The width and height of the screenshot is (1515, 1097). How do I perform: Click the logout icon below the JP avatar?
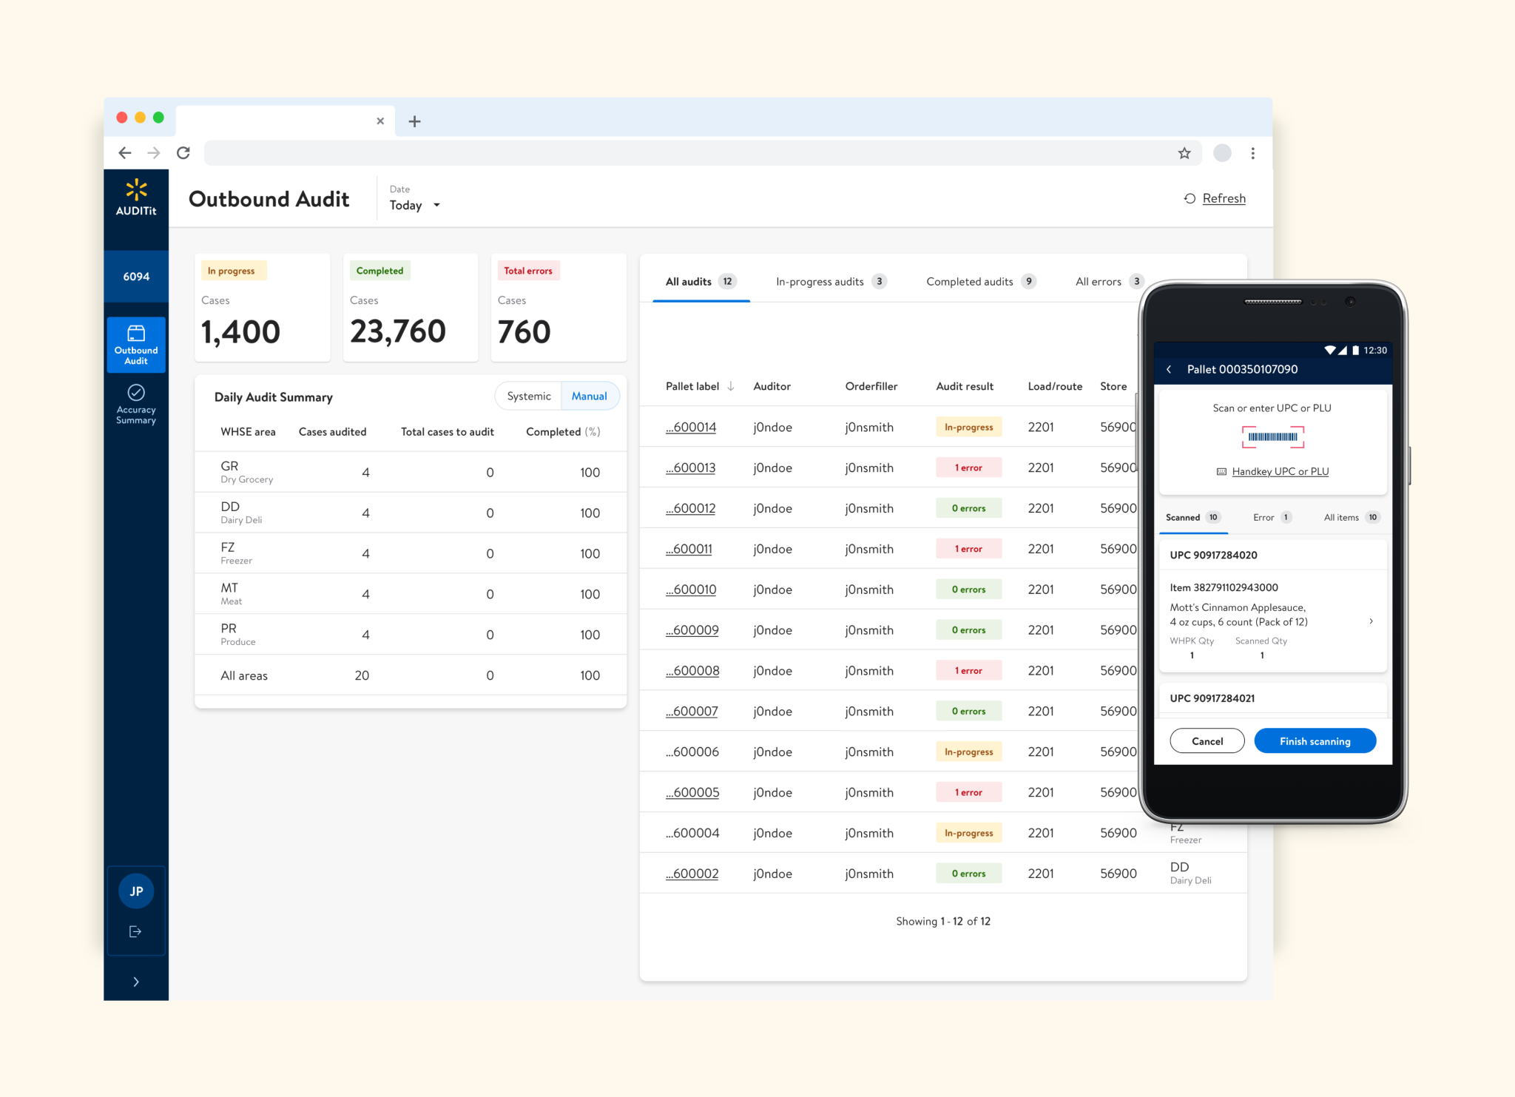pyautogui.click(x=135, y=931)
